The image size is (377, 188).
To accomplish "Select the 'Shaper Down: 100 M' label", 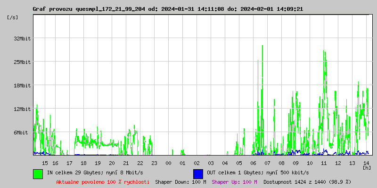I will pyautogui.click(x=180, y=182).
